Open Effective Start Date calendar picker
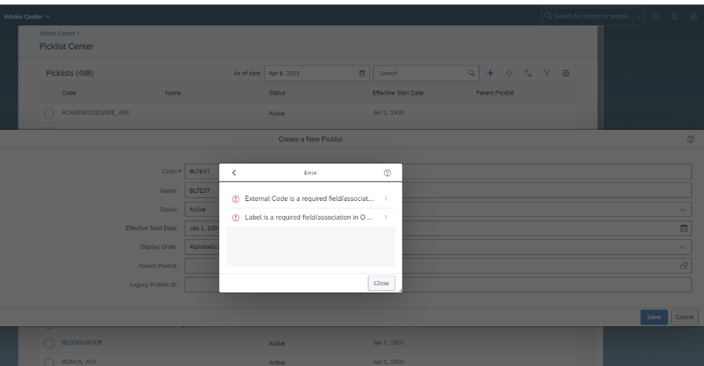 684,228
